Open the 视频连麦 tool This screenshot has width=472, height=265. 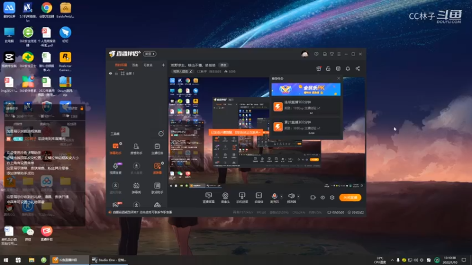point(115,168)
